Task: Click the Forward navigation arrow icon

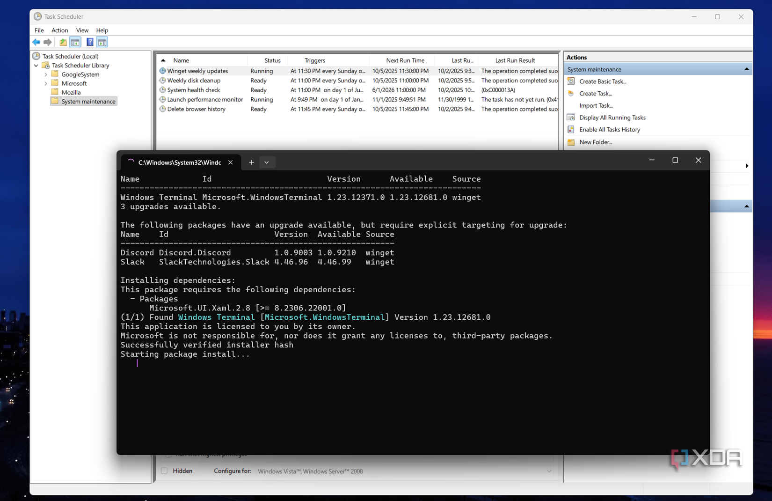Action: pyautogui.click(x=47, y=42)
